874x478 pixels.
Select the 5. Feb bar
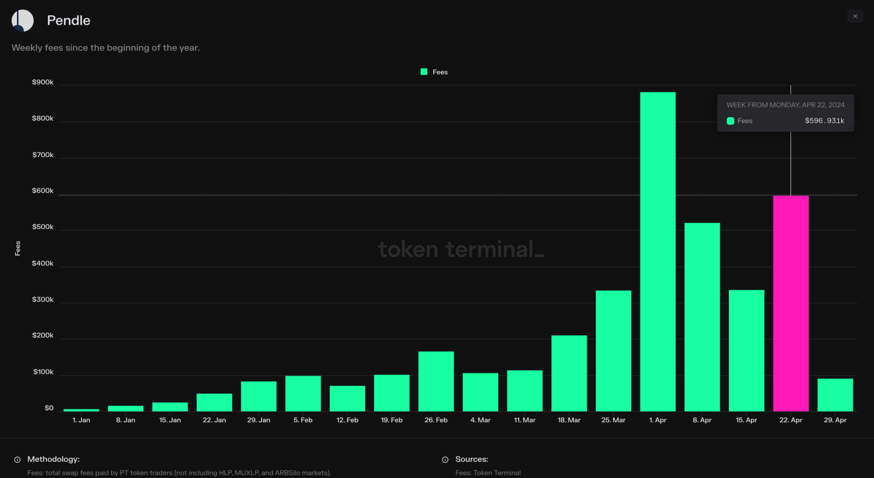(303, 393)
